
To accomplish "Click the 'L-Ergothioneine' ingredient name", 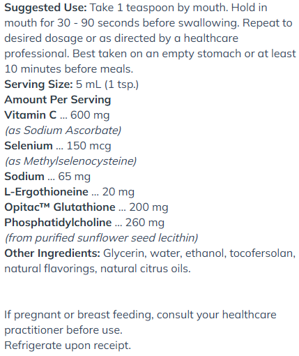I will 47,192.
